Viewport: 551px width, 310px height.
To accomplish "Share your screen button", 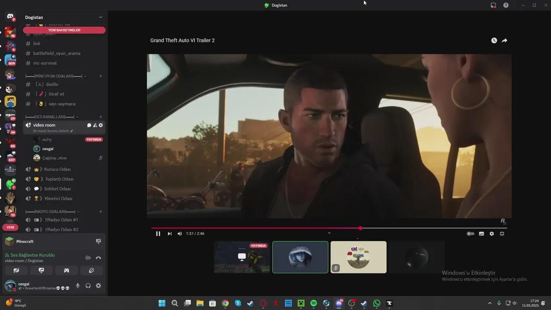I will pyautogui.click(x=41, y=270).
